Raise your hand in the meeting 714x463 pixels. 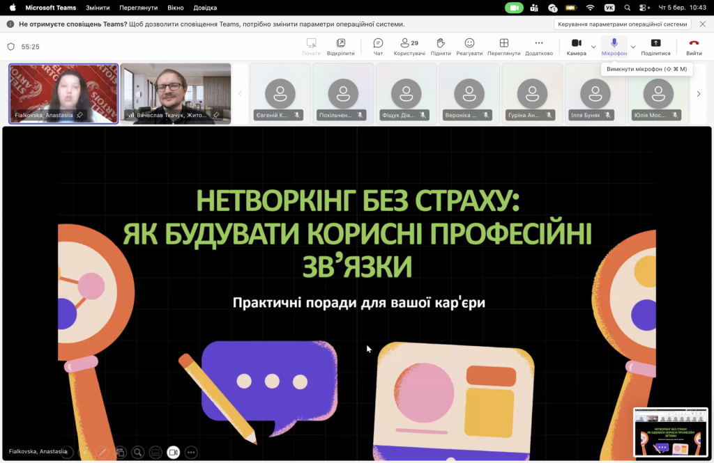441,45
